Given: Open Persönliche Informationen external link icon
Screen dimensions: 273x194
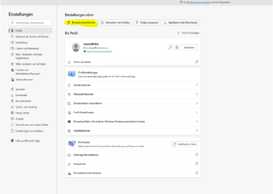Looking at the screenshot, I should click(x=196, y=173).
